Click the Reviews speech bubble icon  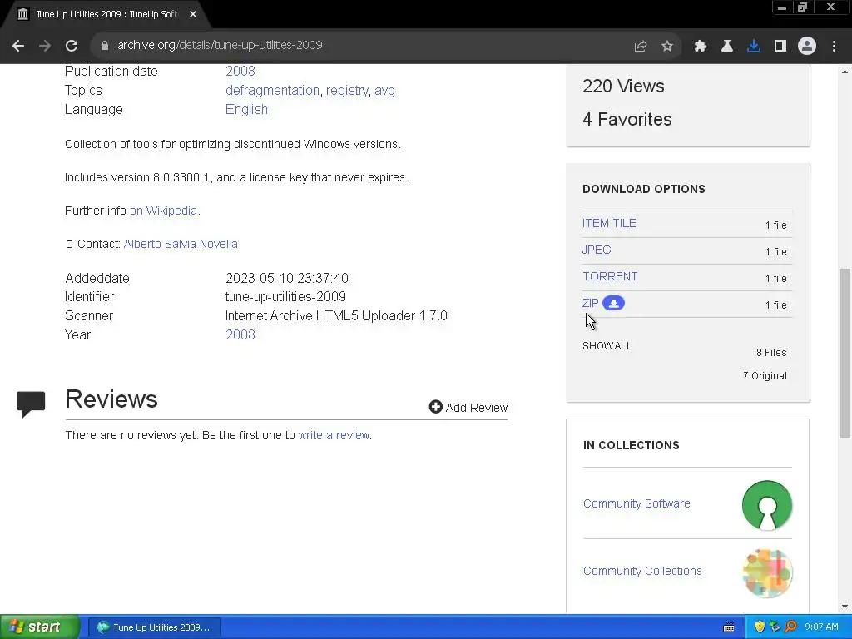pyautogui.click(x=31, y=404)
